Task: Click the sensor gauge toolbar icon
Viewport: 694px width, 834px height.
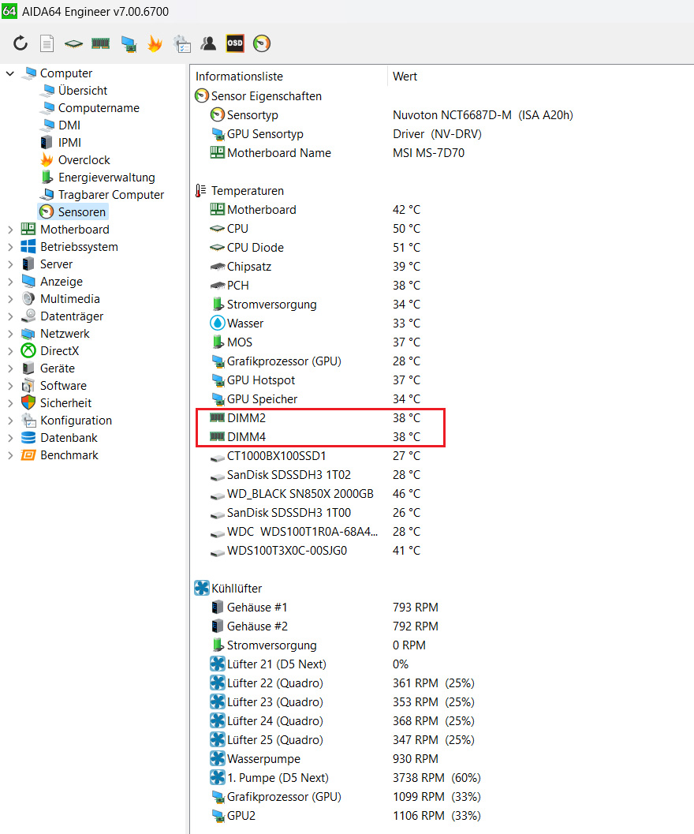Action: pos(262,43)
